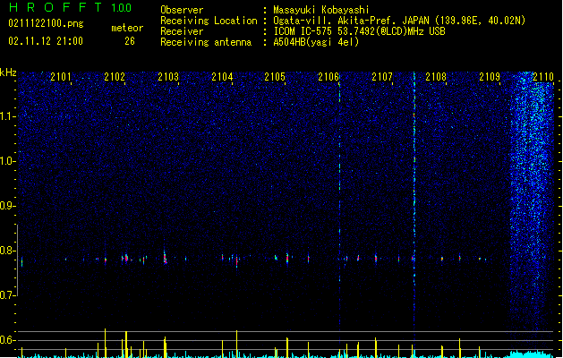Click the 'Observer' field label
563x358 pixels.
tap(182, 10)
